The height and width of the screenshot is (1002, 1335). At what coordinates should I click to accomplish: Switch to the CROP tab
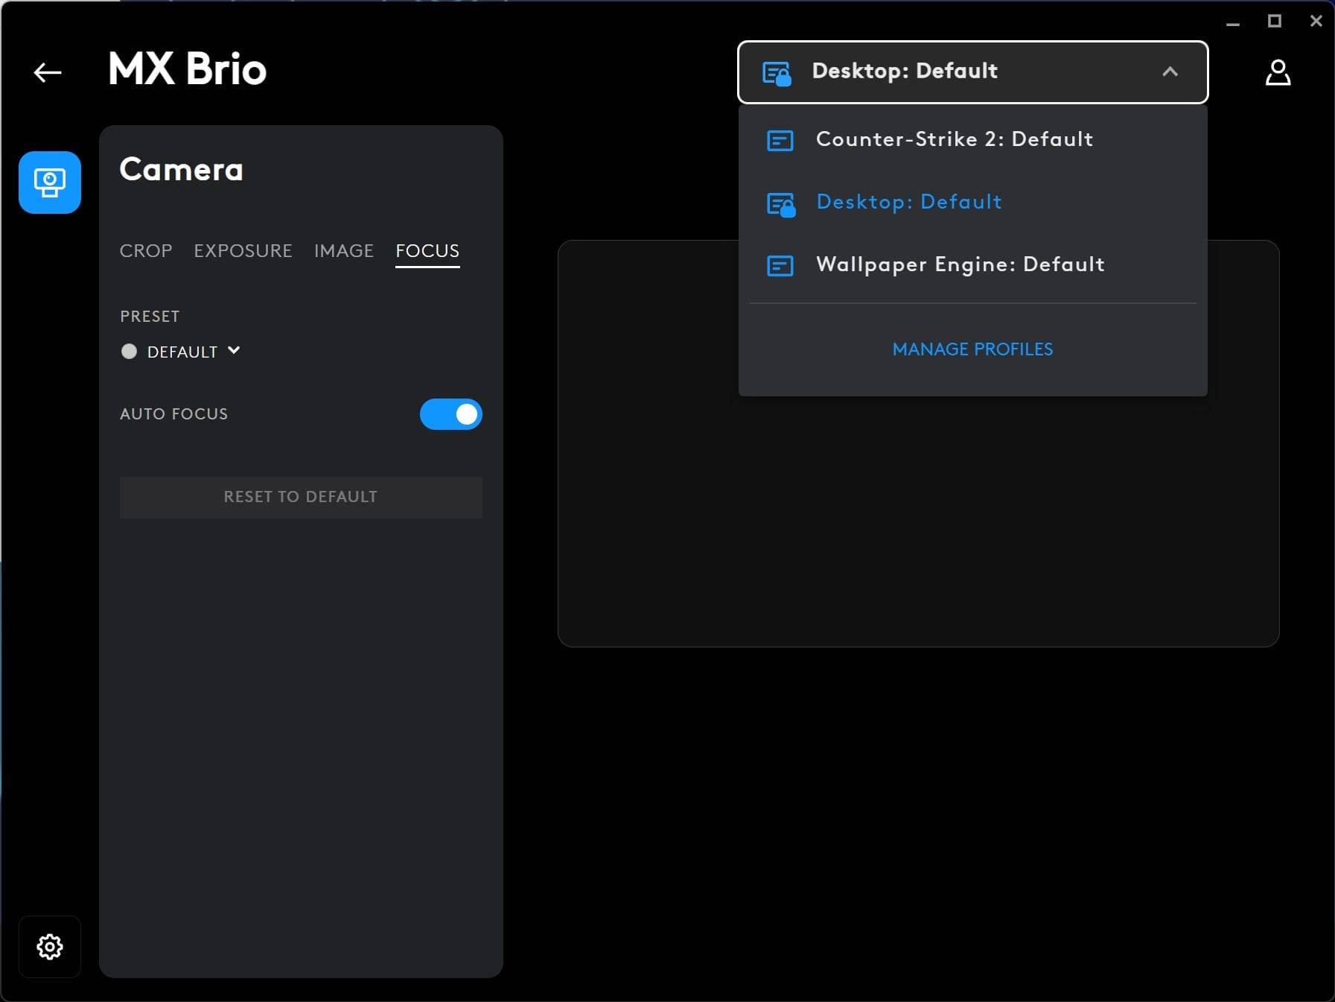click(146, 250)
